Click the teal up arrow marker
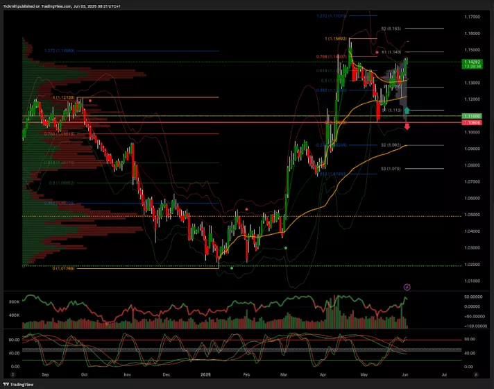This screenshot has width=494, height=389. tap(407, 110)
